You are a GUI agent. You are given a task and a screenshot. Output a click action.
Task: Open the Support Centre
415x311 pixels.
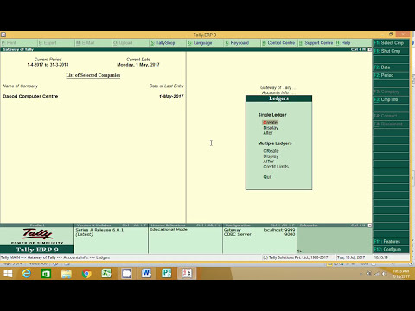point(316,43)
